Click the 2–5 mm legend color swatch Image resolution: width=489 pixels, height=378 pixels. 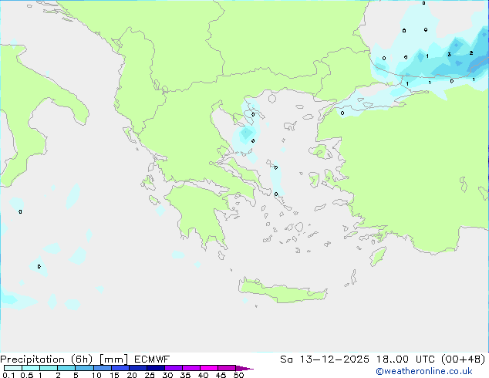[x=66, y=368]
